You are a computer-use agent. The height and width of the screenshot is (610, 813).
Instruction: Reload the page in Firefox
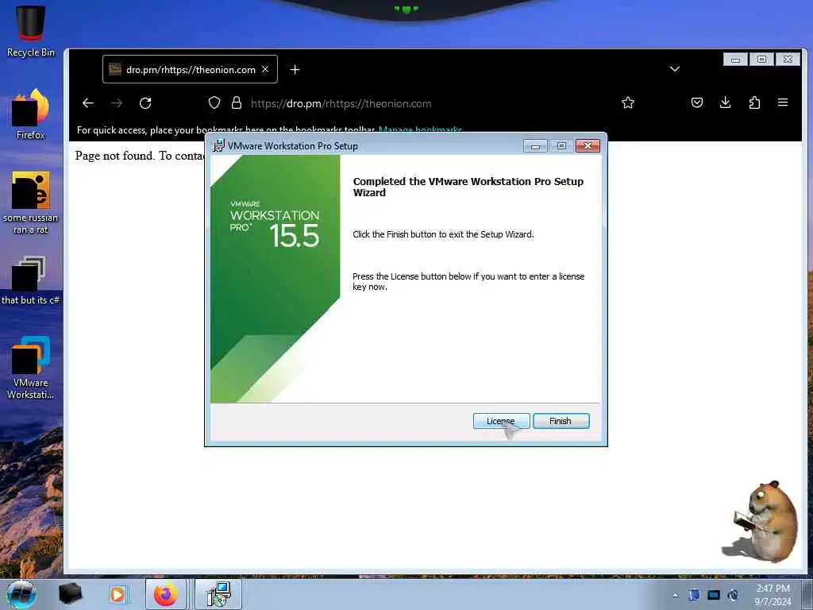(x=145, y=103)
